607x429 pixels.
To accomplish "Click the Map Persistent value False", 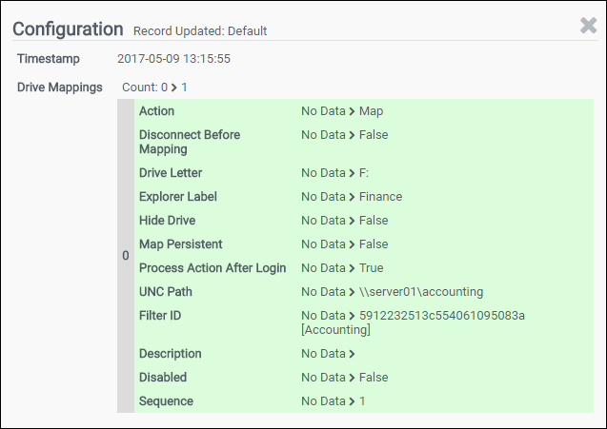I will pos(374,244).
